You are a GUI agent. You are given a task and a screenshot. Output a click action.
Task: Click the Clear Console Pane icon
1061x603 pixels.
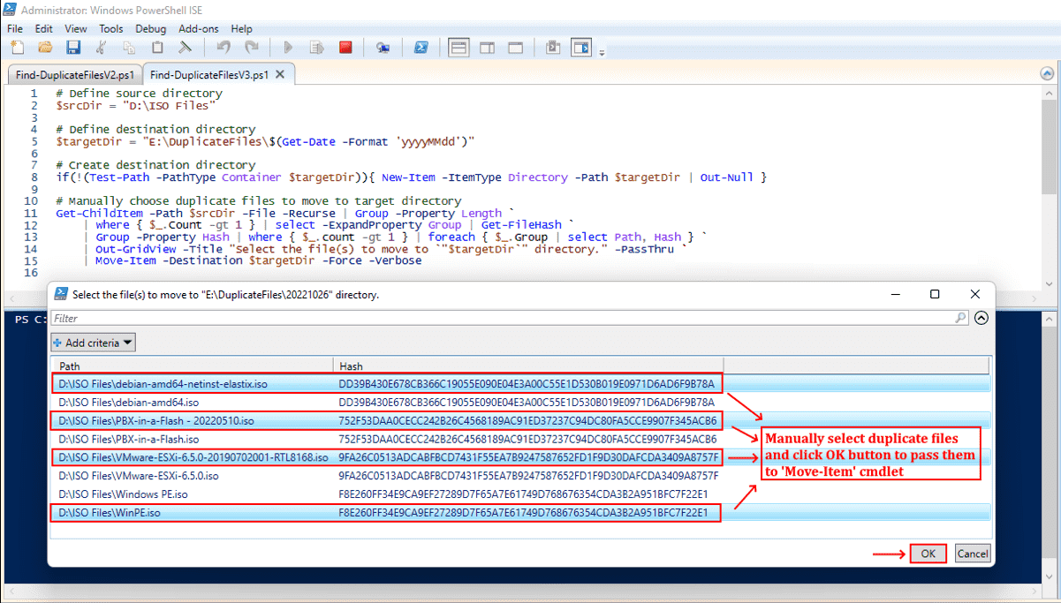186,48
